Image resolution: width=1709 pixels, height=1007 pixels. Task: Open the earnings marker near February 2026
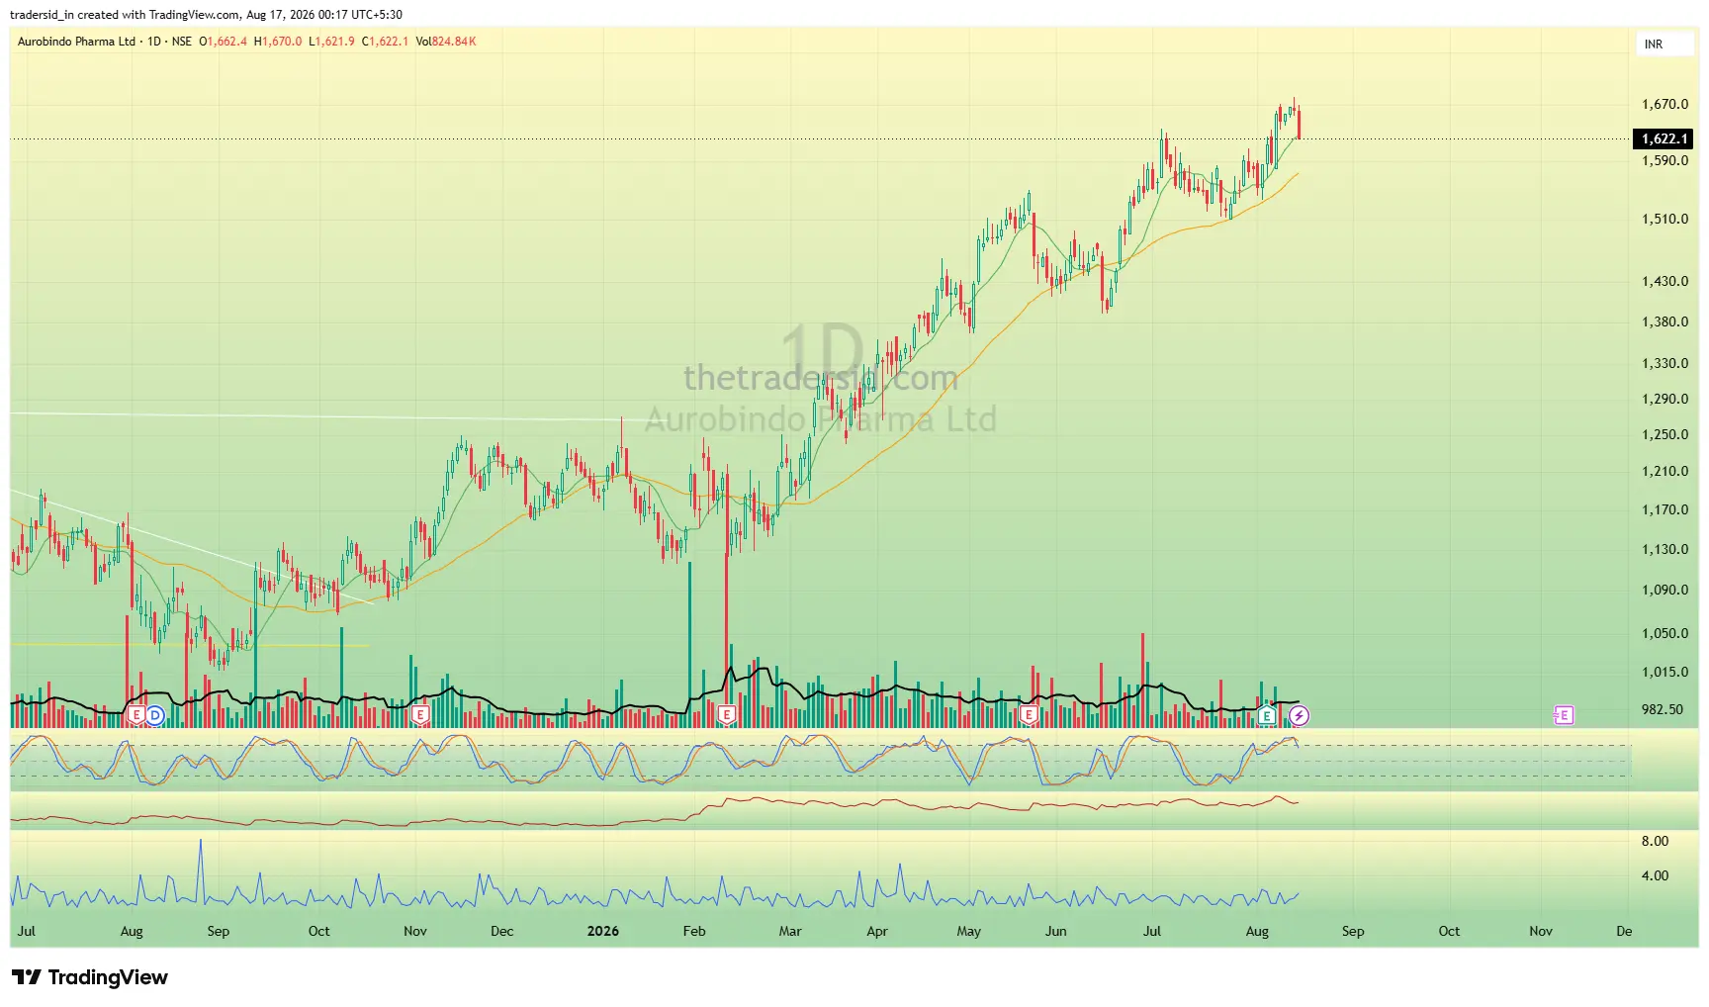click(727, 714)
